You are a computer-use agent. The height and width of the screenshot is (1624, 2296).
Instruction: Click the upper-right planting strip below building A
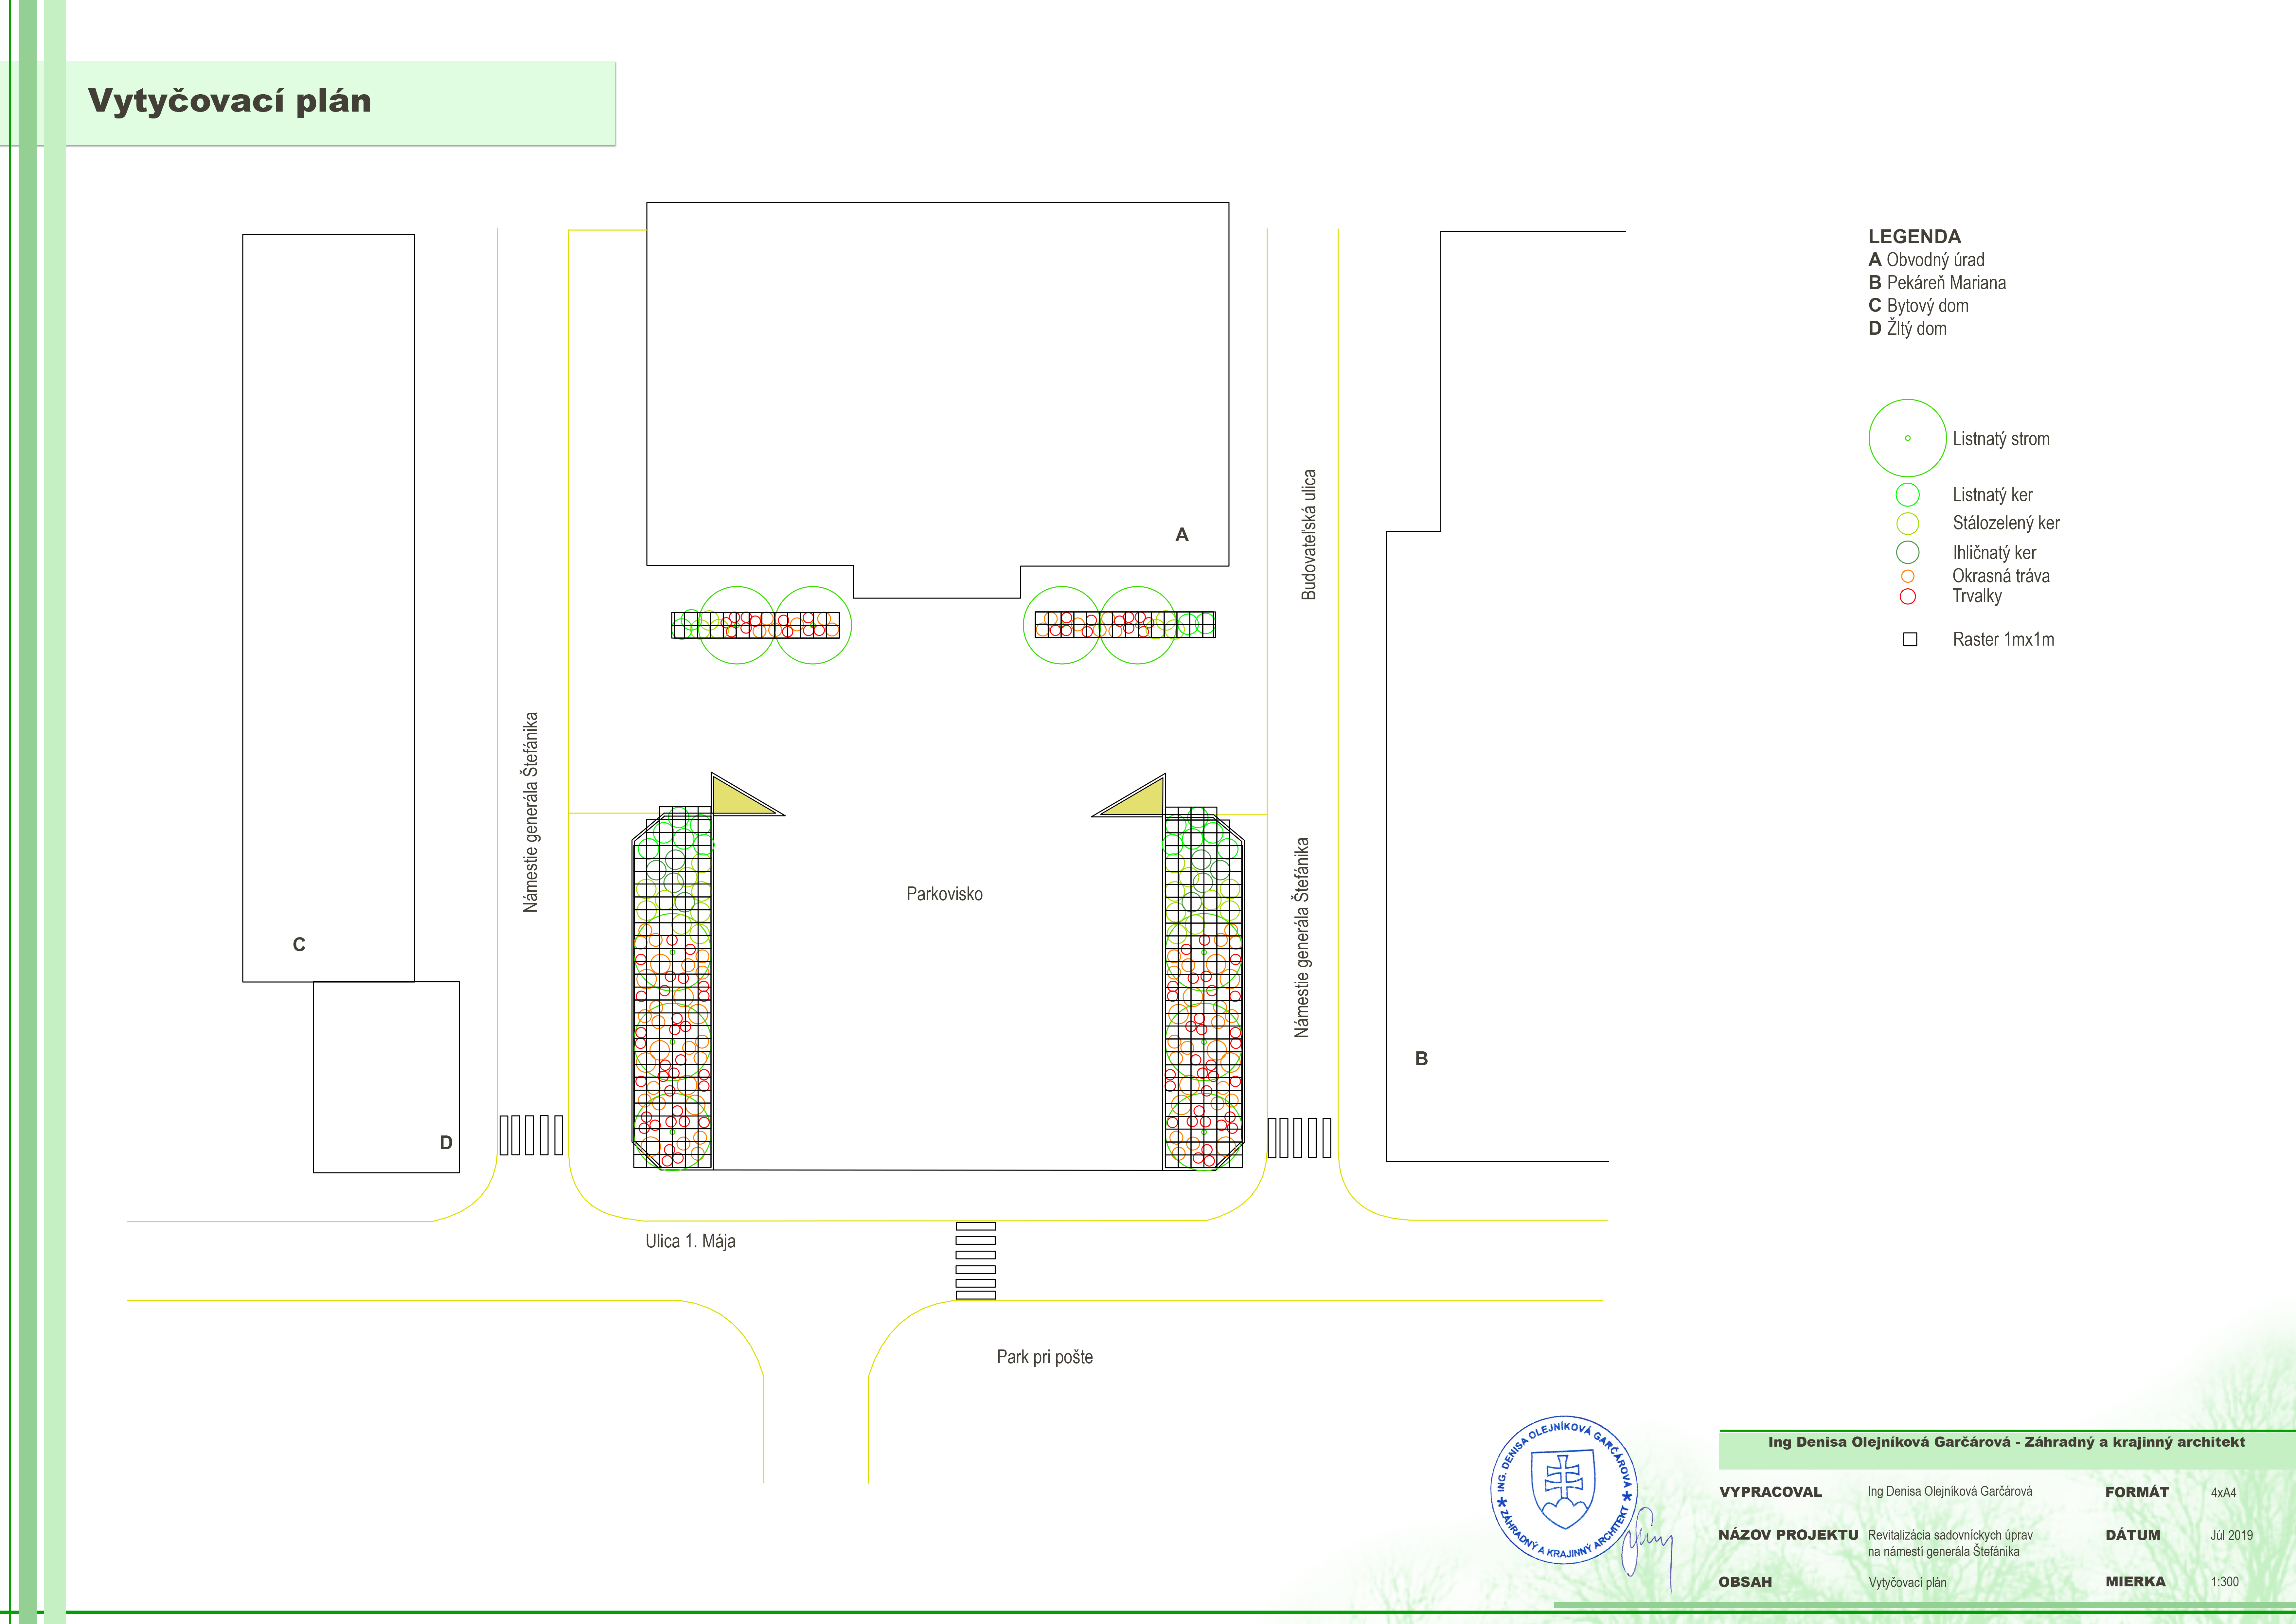click(1125, 625)
